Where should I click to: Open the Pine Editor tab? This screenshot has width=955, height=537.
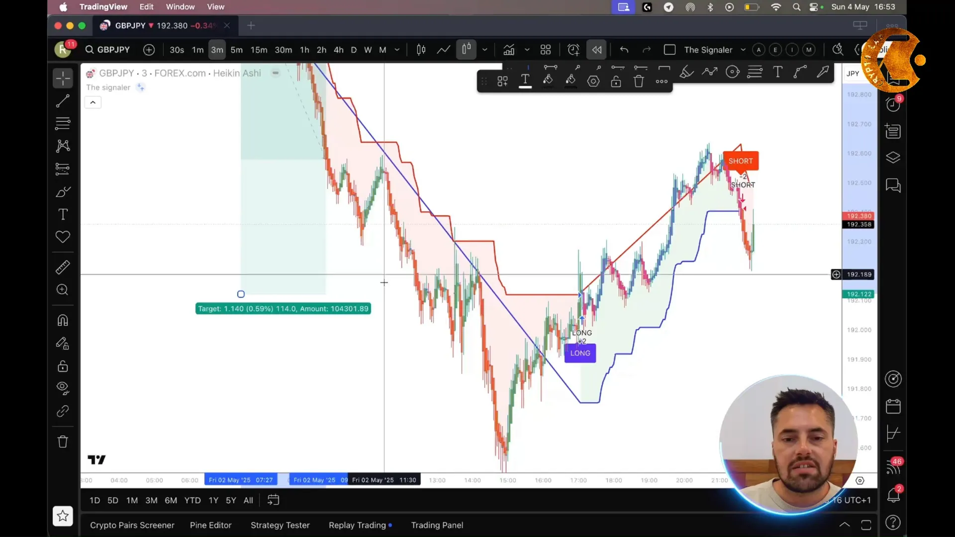[211, 525]
